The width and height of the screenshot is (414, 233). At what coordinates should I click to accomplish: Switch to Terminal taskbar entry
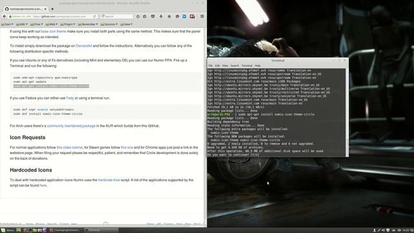pos(101,230)
